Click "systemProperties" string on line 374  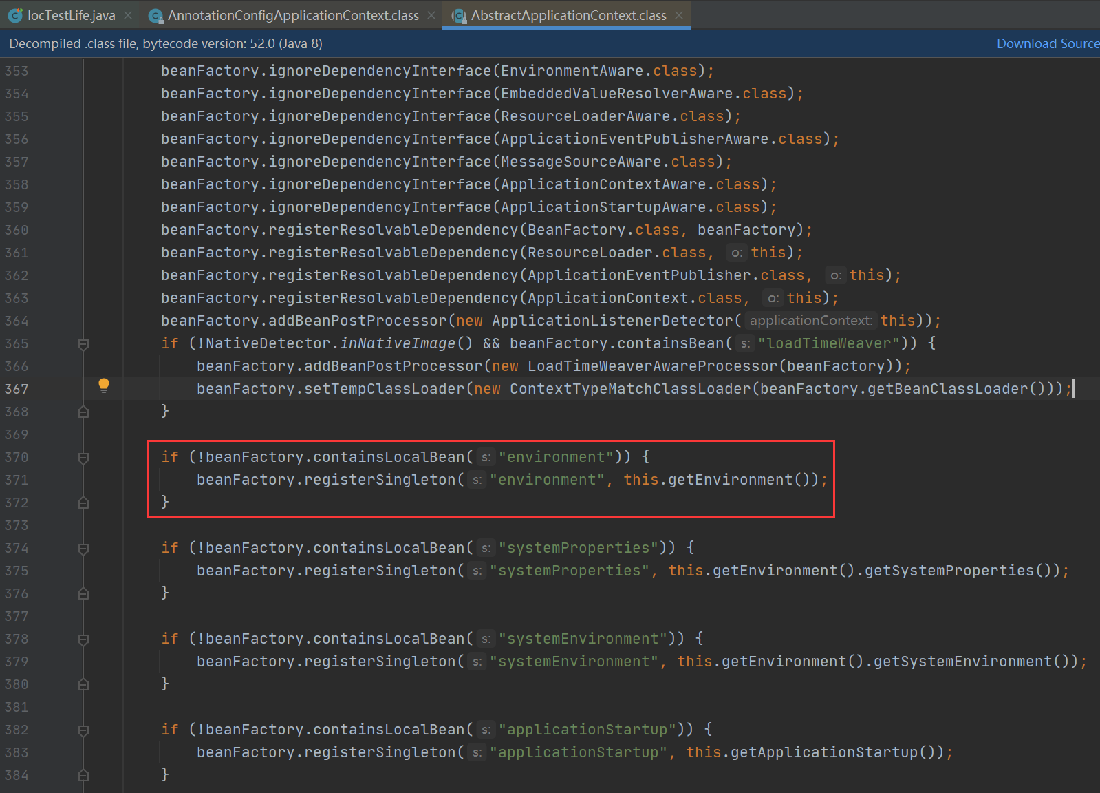[x=579, y=548]
